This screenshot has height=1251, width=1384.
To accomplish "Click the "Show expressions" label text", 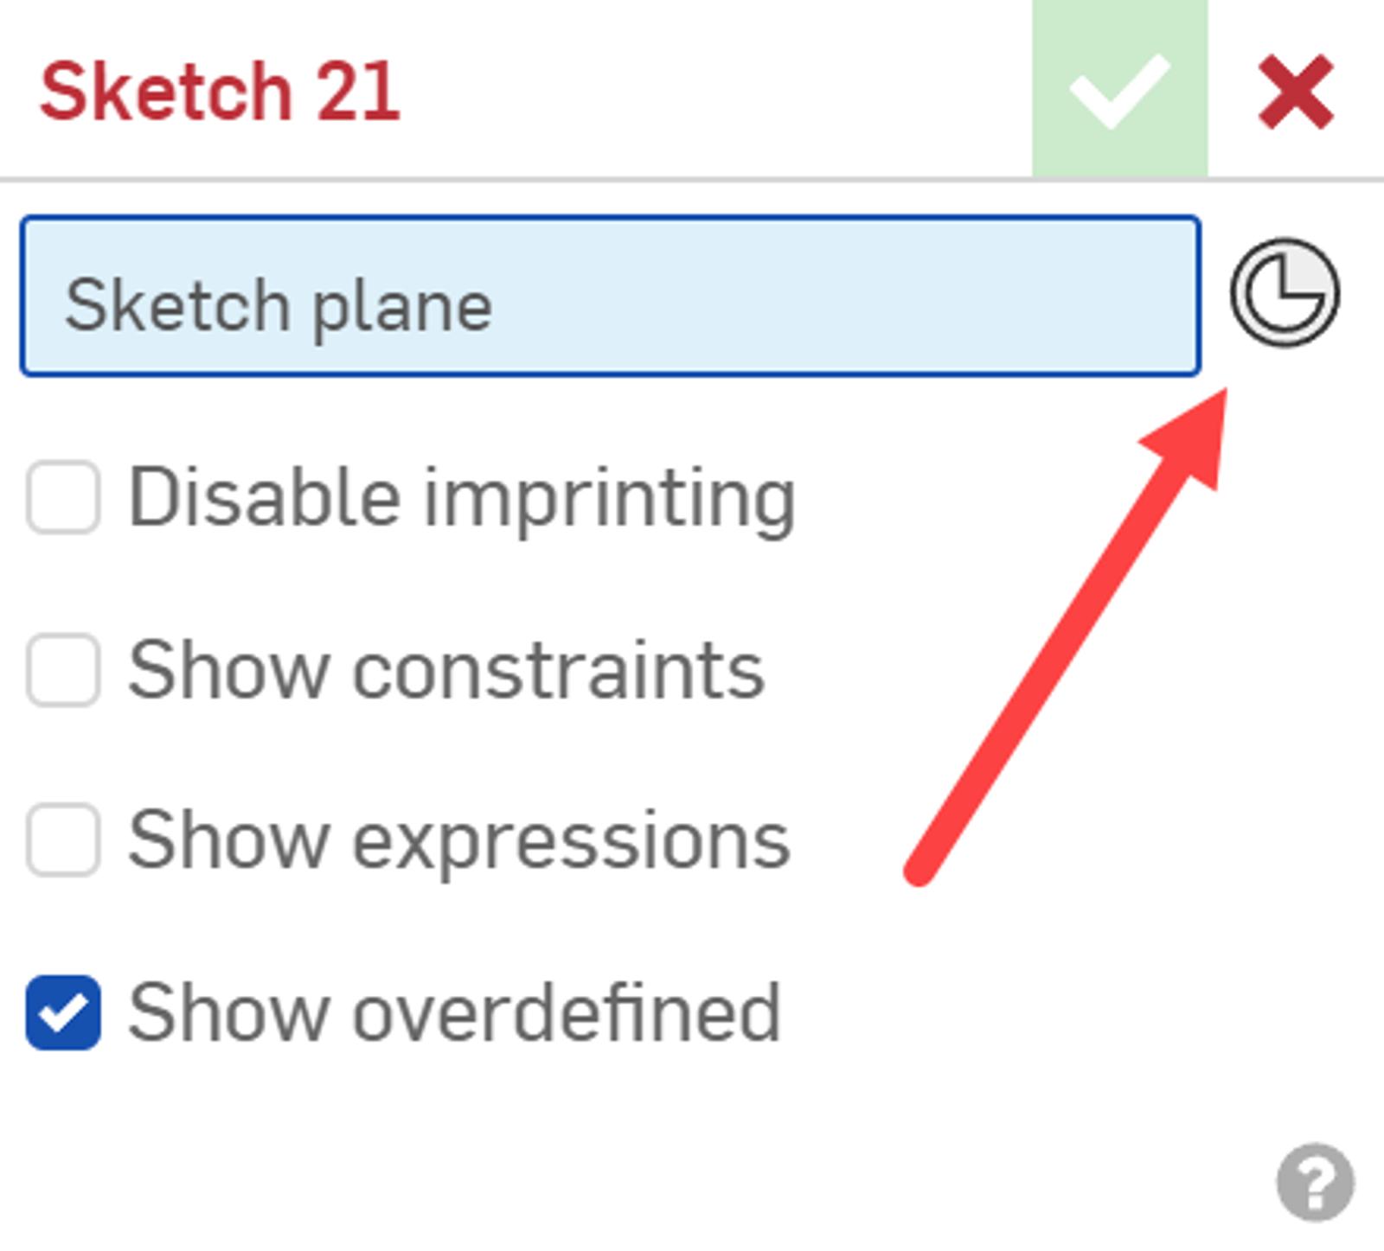I will (x=458, y=839).
